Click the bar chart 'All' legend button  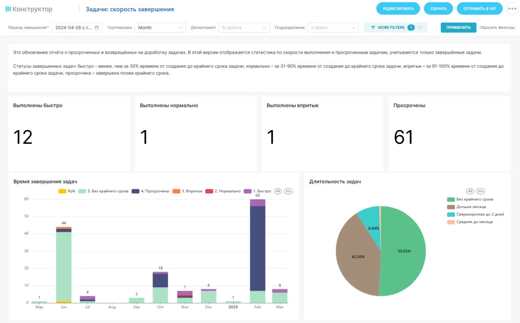click(x=278, y=191)
